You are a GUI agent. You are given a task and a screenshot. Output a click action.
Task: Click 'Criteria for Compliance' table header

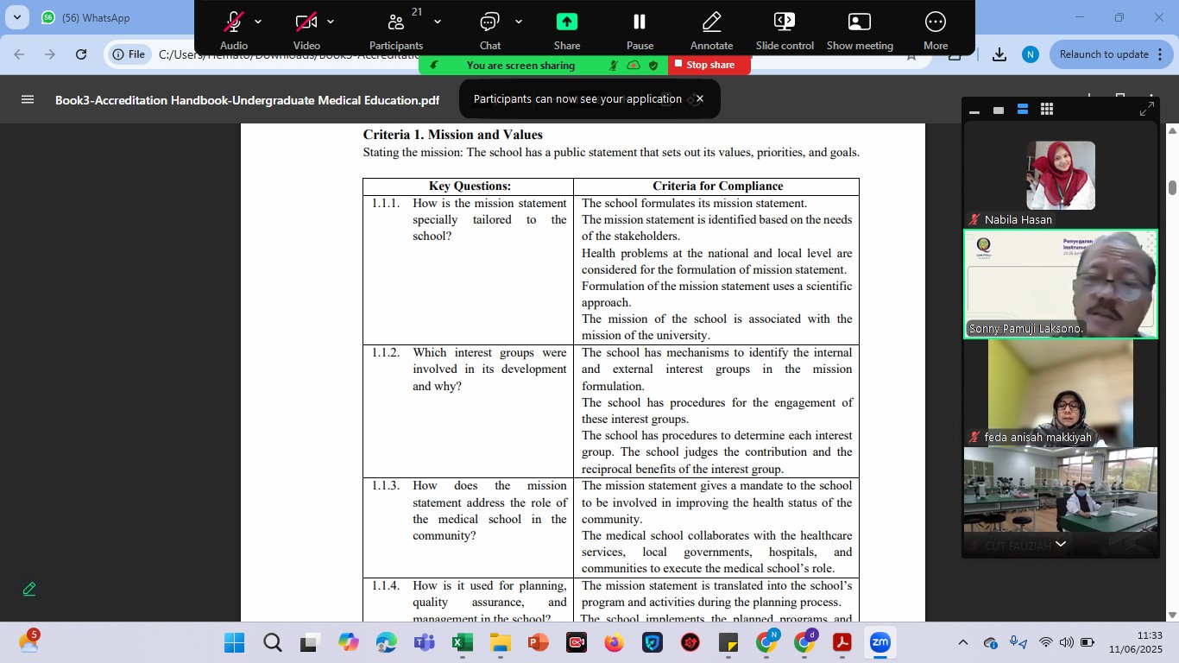coord(717,186)
